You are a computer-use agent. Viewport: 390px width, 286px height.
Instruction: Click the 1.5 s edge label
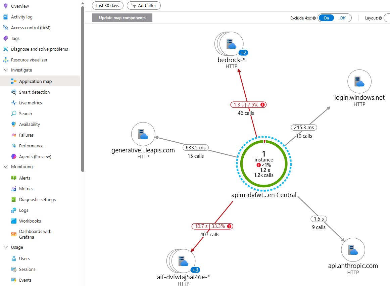[x=319, y=219]
